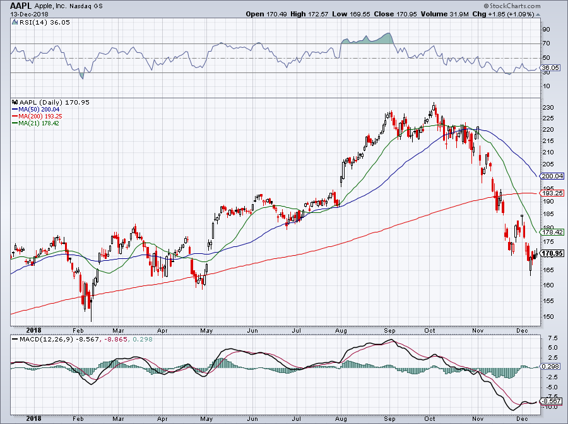This screenshot has height=424, width=568.
Task: Click the -8.567 value tag on the MACD axis
Action: tap(551, 401)
